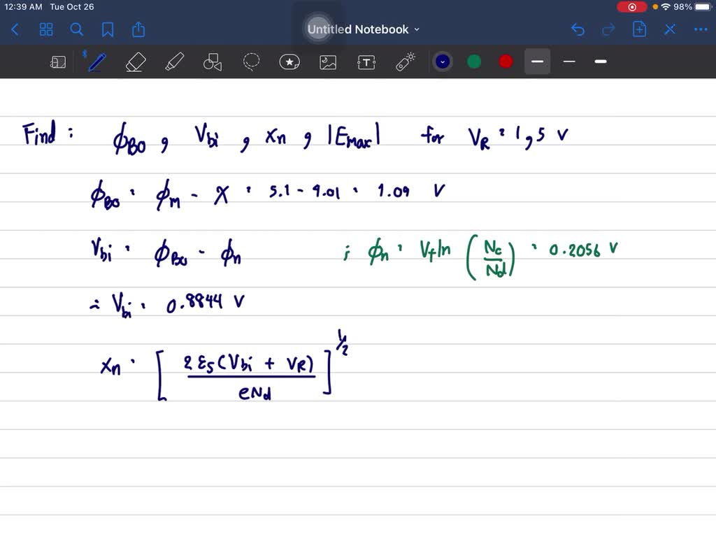Pick the Highlighter tool
Screen dimensions: 716x537
[x=175, y=62]
